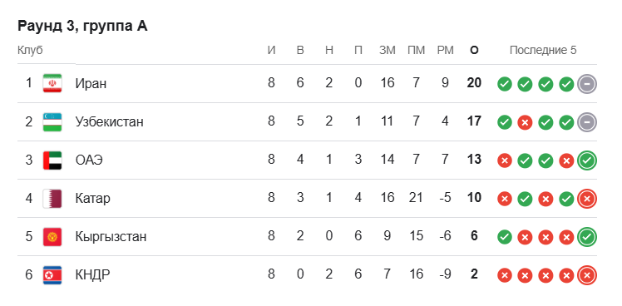Open the Иран team link
Screen dimensions: 622x306
coord(91,84)
